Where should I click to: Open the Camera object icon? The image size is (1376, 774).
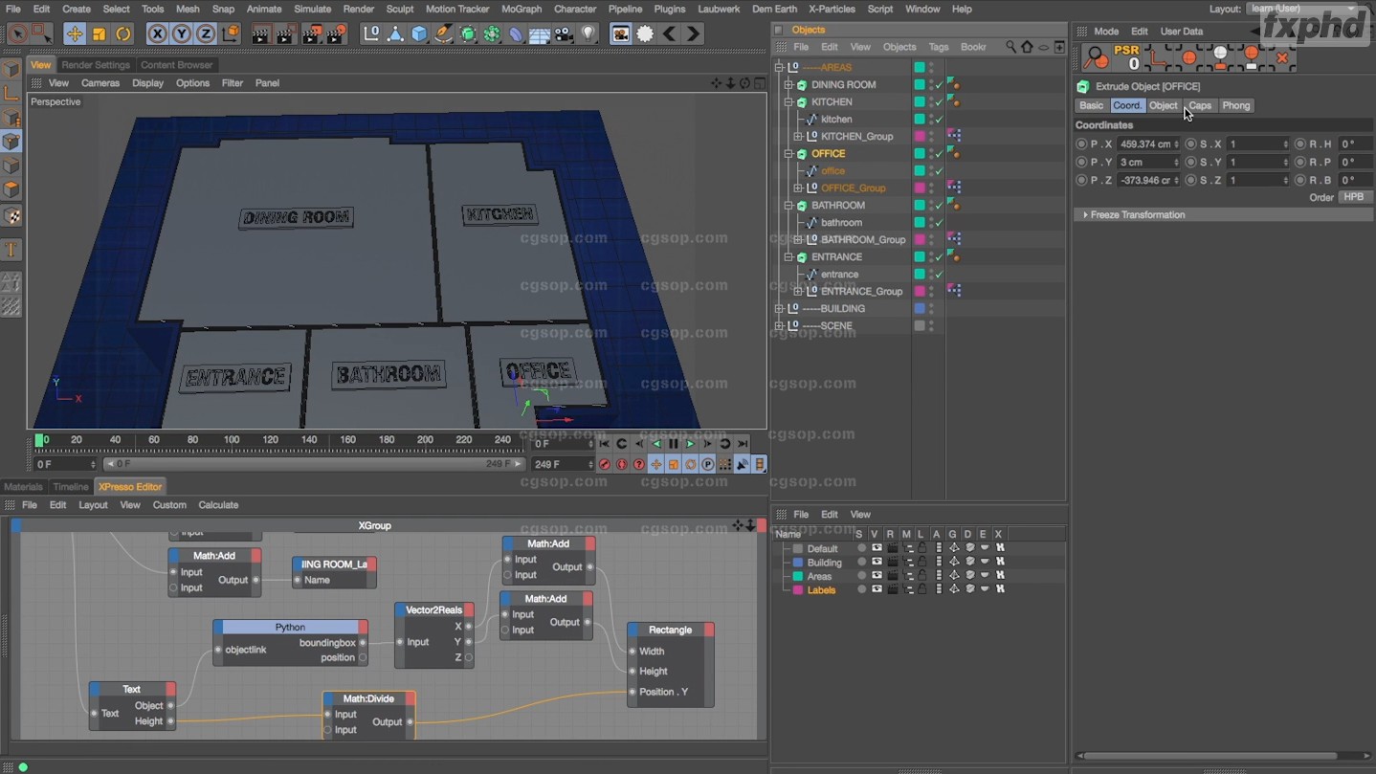click(564, 34)
